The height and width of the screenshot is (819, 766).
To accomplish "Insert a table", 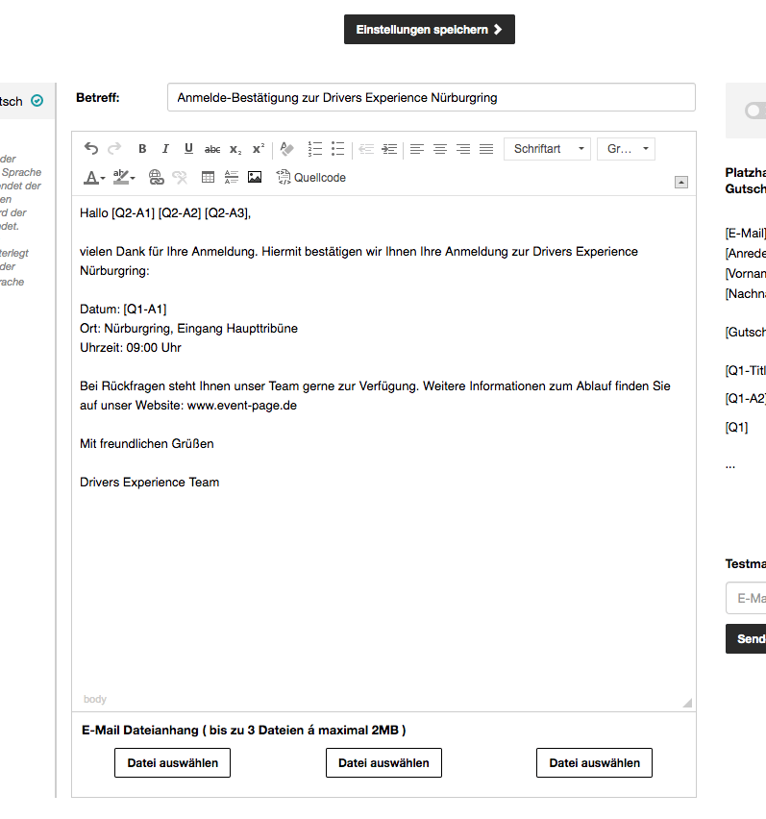I will pyautogui.click(x=208, y=178).
